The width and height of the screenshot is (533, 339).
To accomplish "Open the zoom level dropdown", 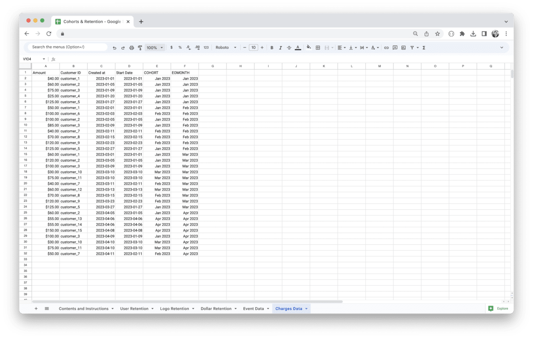I will 154,47.
